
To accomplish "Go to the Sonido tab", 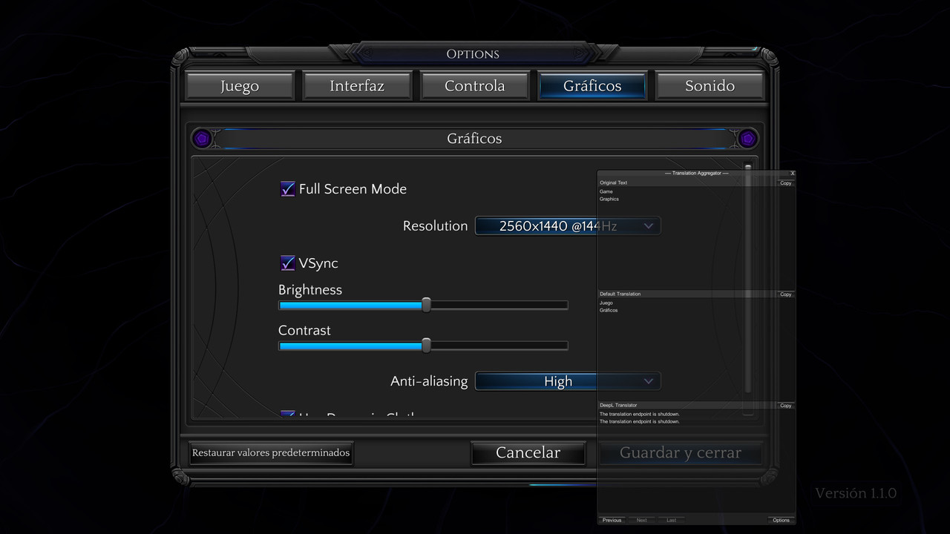I will (x=710, y=85).
